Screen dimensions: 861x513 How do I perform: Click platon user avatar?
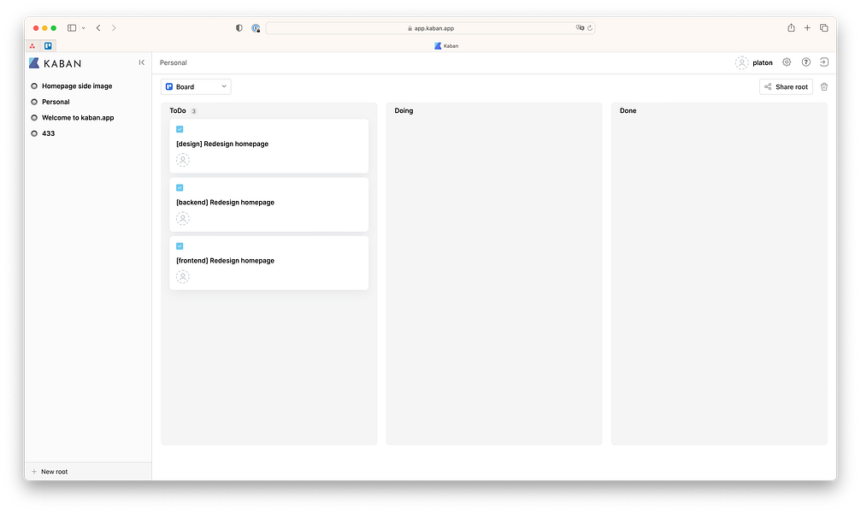(x=741, y=62)
